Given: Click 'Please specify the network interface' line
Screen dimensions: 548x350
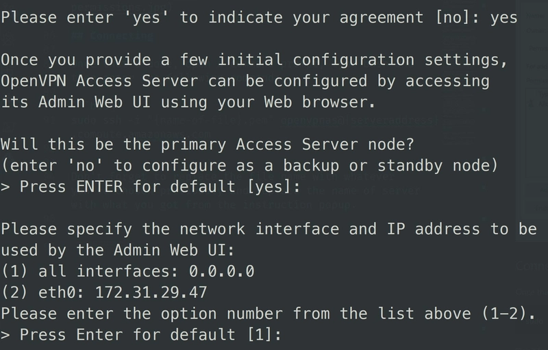Looking at the screenshot, I should 269,229.
